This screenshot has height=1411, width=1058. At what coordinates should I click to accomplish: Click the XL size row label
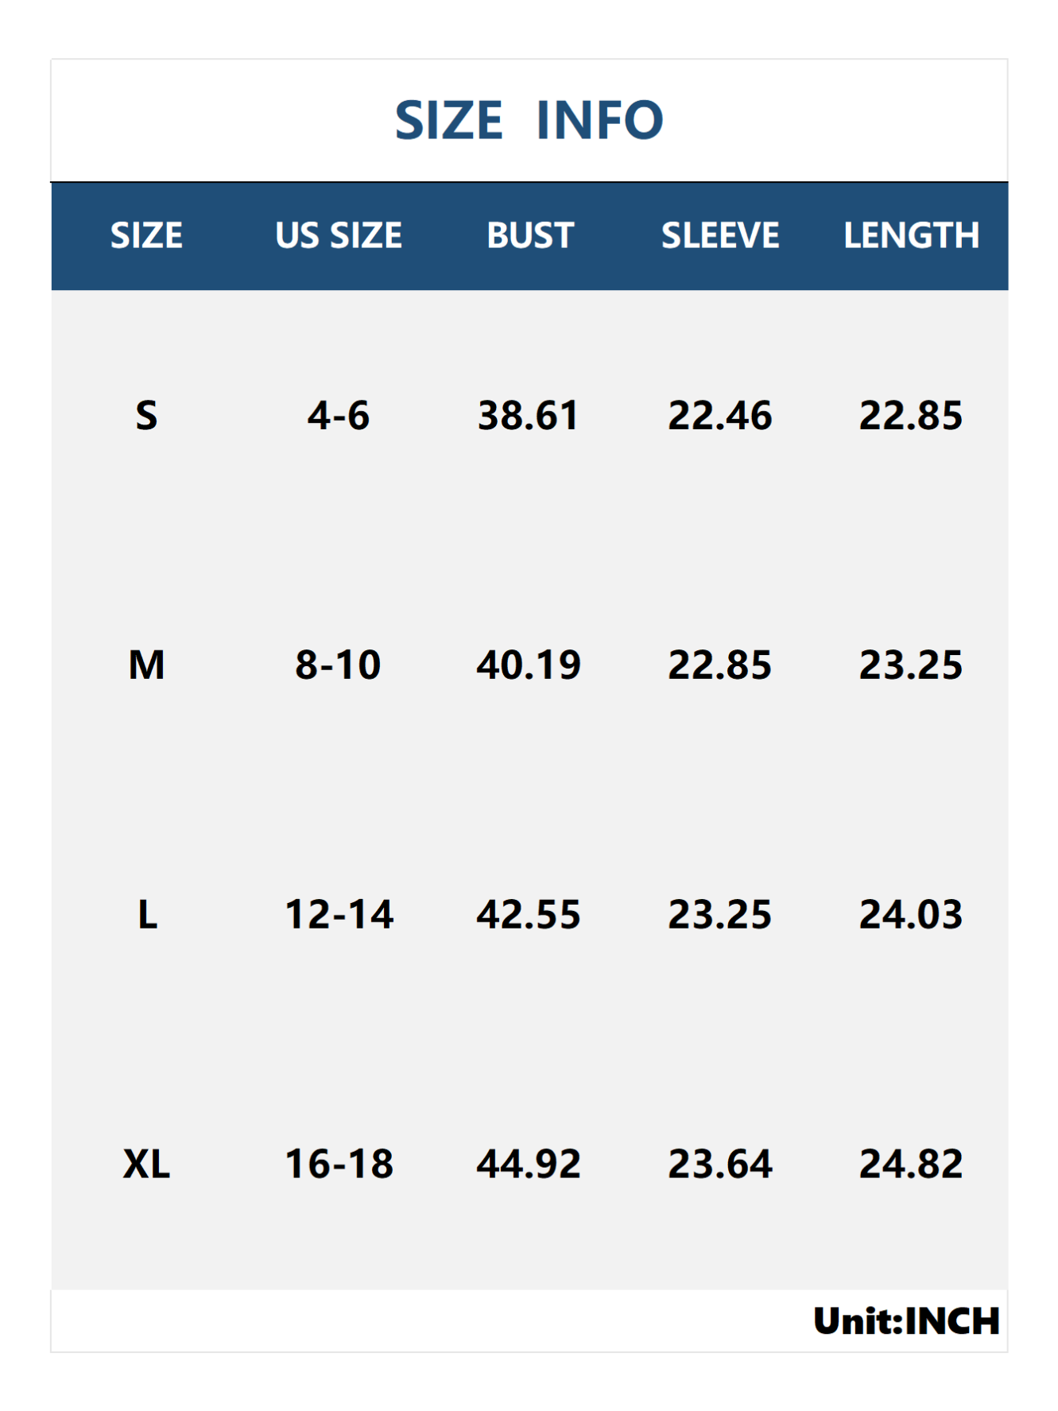coord(147,1164)
